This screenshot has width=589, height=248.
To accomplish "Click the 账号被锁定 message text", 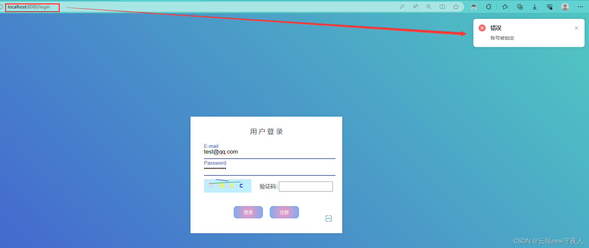I will (x=502, y=38).
